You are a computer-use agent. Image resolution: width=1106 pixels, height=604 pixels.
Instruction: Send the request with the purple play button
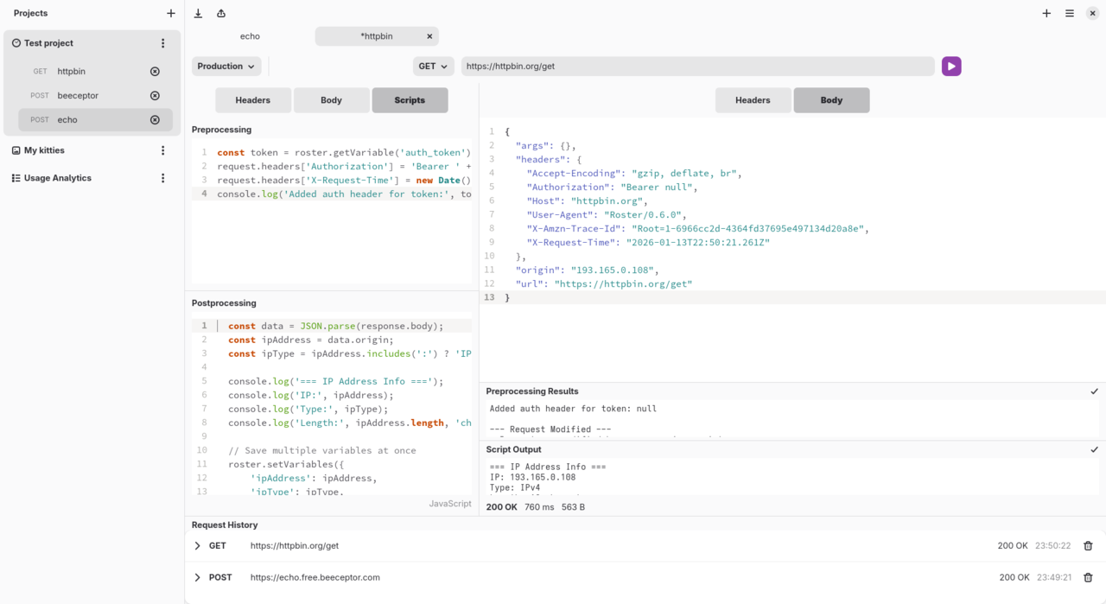(951, 66)
